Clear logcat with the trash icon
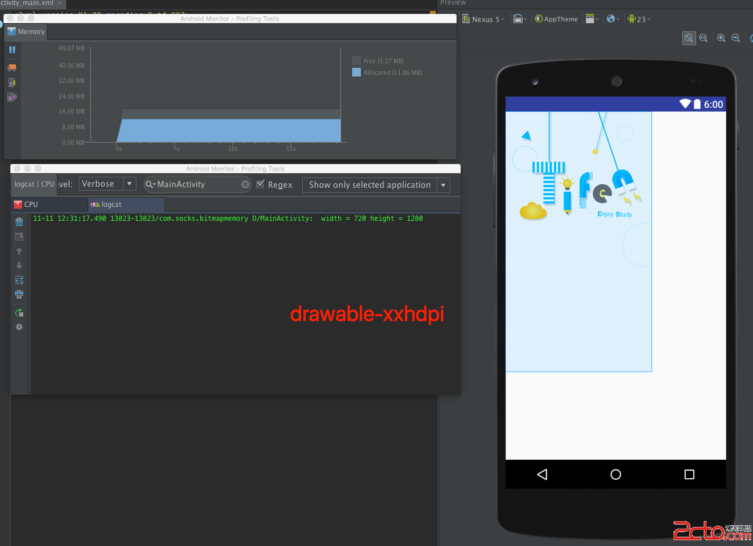Viewport: 753px width, 546px height. click(19, 222)
